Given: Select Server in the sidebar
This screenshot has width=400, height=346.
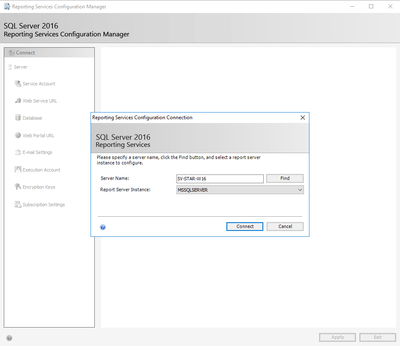Looking at the screenshot, I should click(x=21, y=67).
